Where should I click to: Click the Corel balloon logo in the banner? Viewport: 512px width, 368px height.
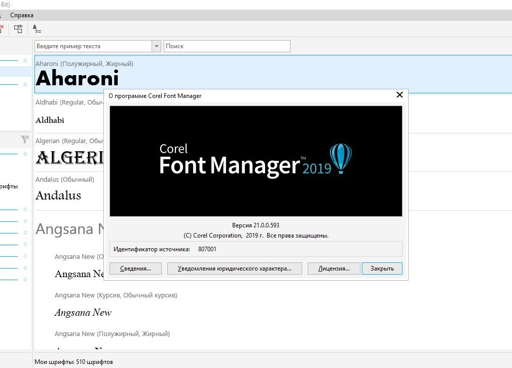pyautogui.click(x=341, y=158)
